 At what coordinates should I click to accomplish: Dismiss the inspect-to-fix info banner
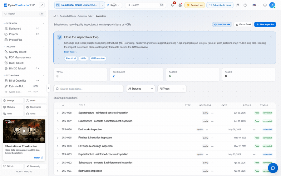pyautogui.click(x=271, y=37)
